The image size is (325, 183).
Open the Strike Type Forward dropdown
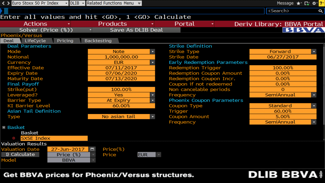314,51
